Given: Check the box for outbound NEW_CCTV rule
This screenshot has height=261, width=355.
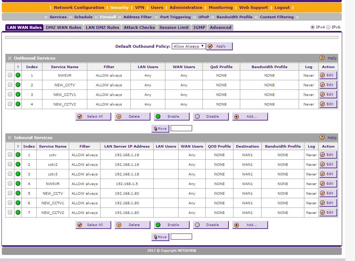Looking at the screenshot, I should (10, 85).
